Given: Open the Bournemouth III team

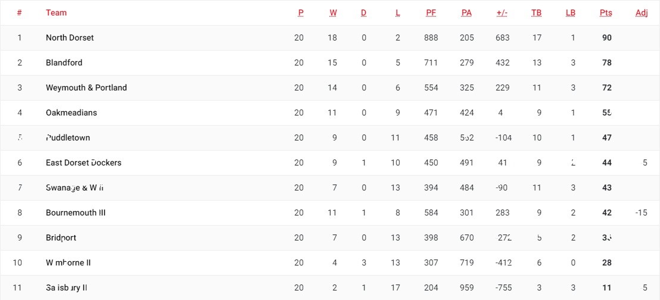Looking at the screenshot, I should (76, 212).
